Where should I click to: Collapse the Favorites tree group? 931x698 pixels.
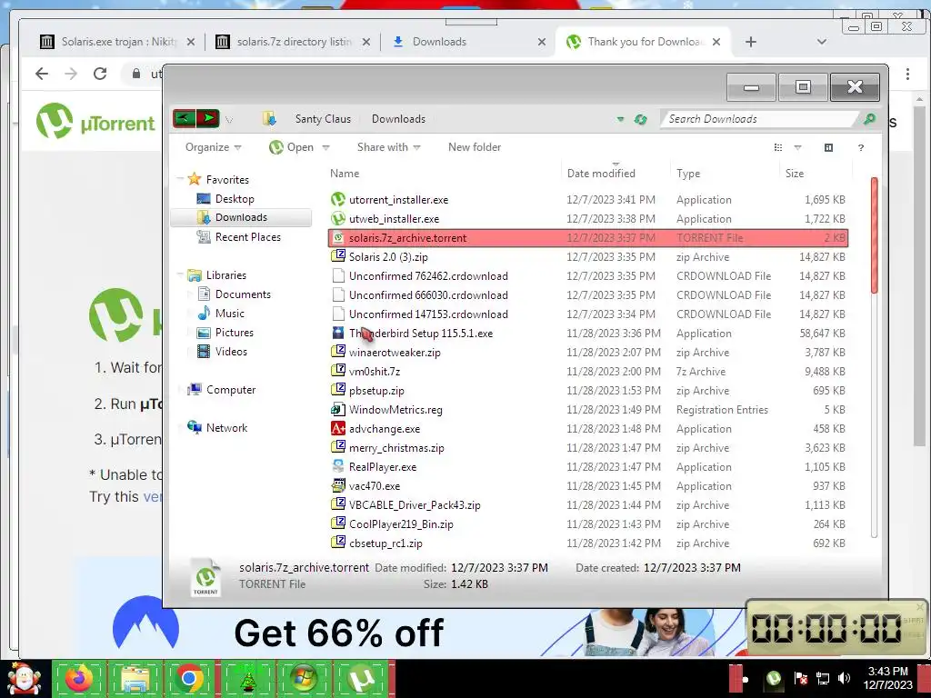click(x=181, y=179)
